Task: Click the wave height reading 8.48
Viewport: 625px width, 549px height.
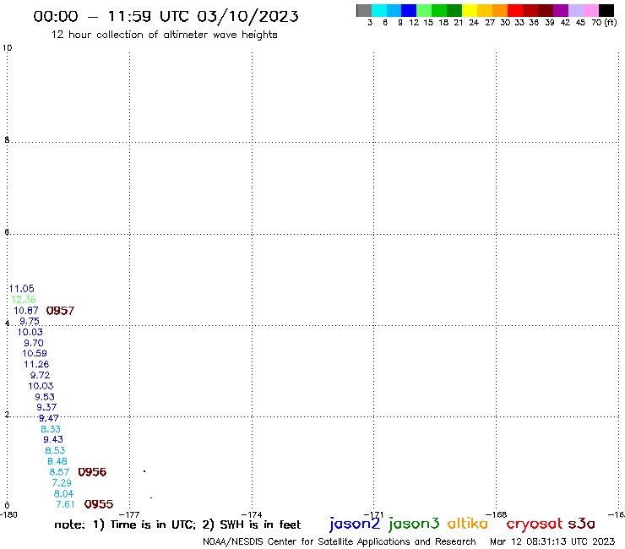Action: pyautogui.click(x=57, y=461)
